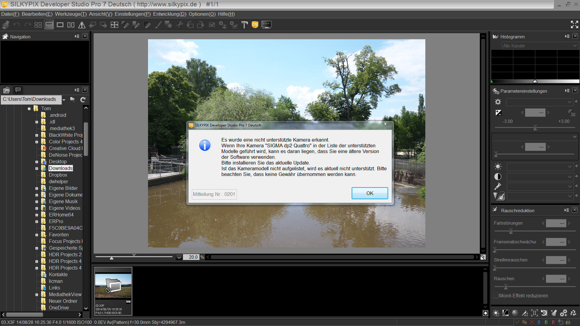Open spotting tool lightbulb brush icon
Image resolution: width=580 pixels, height=326 pixels.
(554, 313)
